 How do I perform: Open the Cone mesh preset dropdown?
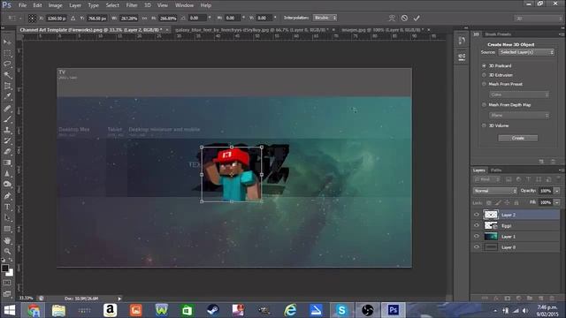pos(519,95)
